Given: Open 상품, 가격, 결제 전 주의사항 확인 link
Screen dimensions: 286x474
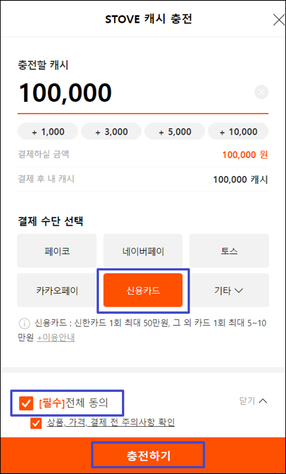Looking at the screenshot, I should coord(111,422).
